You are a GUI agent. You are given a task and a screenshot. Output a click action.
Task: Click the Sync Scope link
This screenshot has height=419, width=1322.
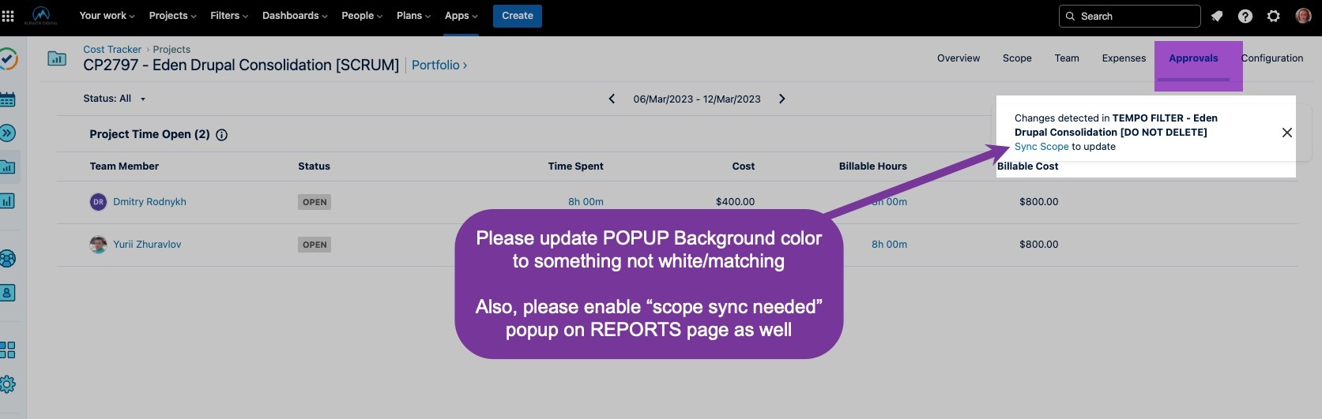pyautogui.click(x=1041, y=147)
